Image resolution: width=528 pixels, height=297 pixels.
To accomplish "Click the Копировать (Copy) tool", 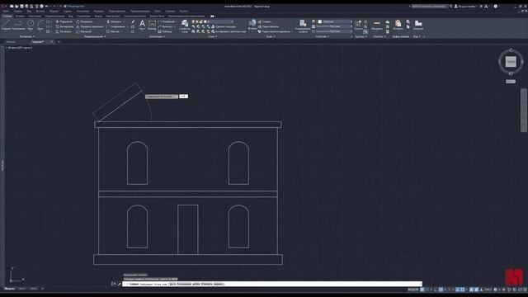I will (x=64, y=26).
